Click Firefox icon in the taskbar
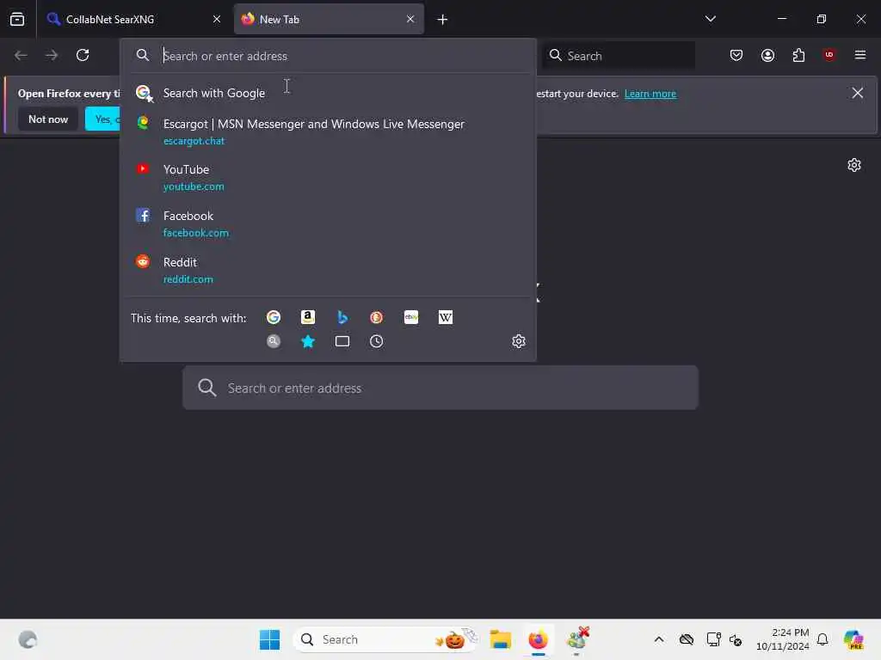The width and height of the screenshot is (881, 660). pyautogui.click(x=539, y=639)
